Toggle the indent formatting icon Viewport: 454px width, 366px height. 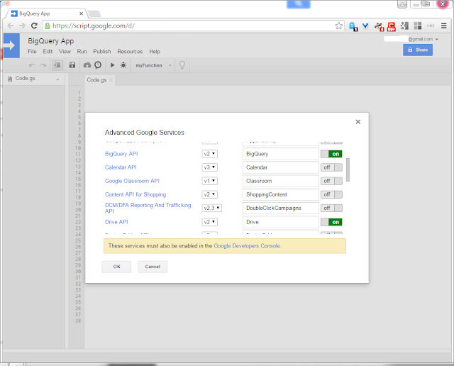point(57,65)
